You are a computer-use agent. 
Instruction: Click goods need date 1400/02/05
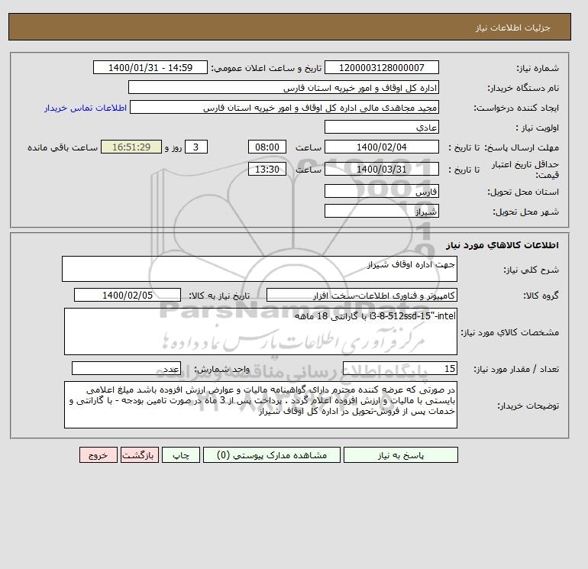point(128,295)
